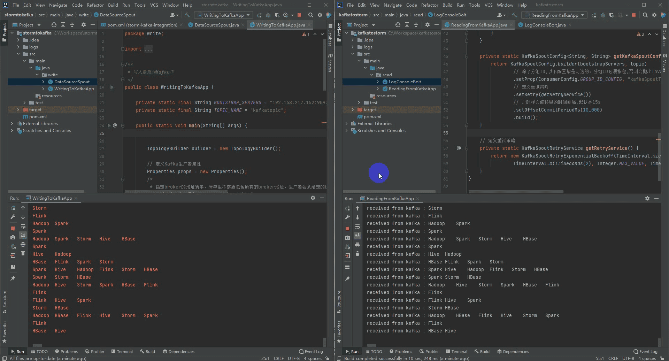Expand test folder in kafkatostorm tree
The height and width of the screenshot is (361, 669).
pos(359,103)
